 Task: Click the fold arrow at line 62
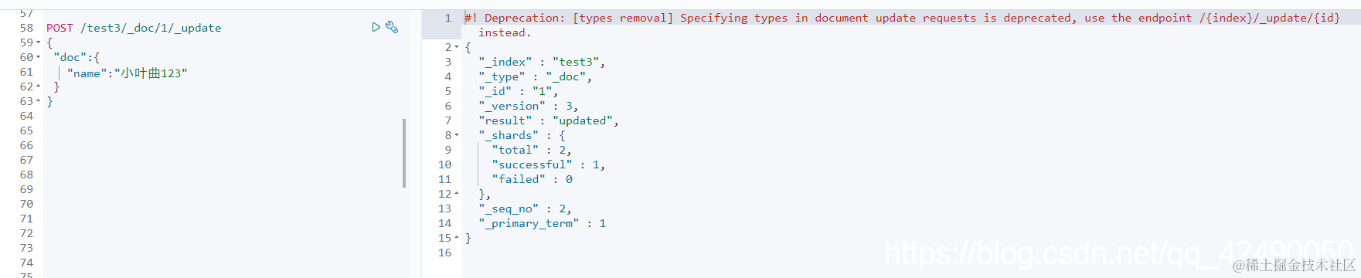tap(39, 86)
